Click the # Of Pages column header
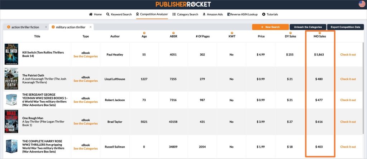This screenshot has width=367, height=159. tap(203, 36)
